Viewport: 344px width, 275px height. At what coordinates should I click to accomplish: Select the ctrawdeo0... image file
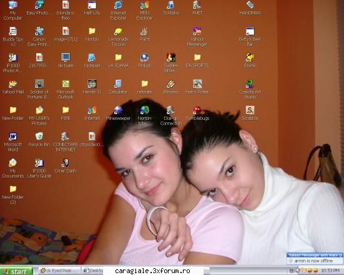(x=92, y=140)
